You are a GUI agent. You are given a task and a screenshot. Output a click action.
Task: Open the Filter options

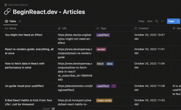point(141,21)
